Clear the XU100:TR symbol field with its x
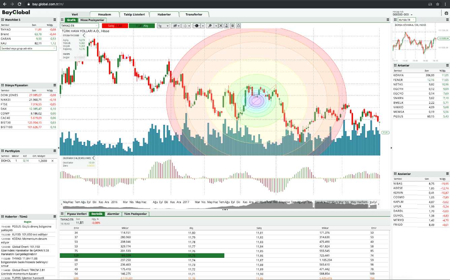Image resolution: width=450 pixels, height=280 pixels. (414, 20)
